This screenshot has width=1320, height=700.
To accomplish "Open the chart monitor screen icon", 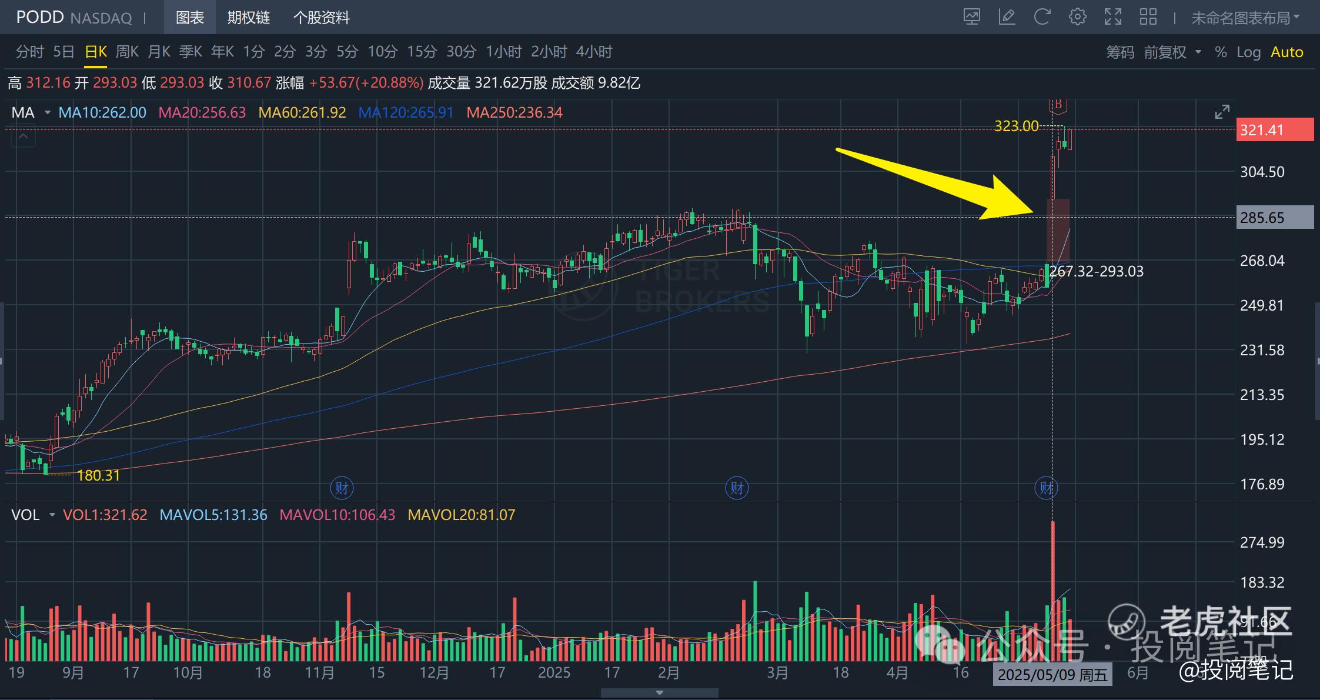I will (x=971, y=17).
